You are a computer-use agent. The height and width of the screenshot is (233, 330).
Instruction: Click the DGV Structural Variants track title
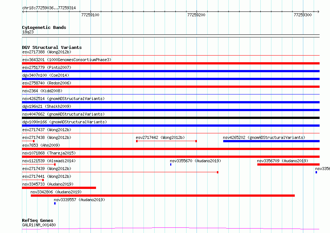tap(52, 47)
